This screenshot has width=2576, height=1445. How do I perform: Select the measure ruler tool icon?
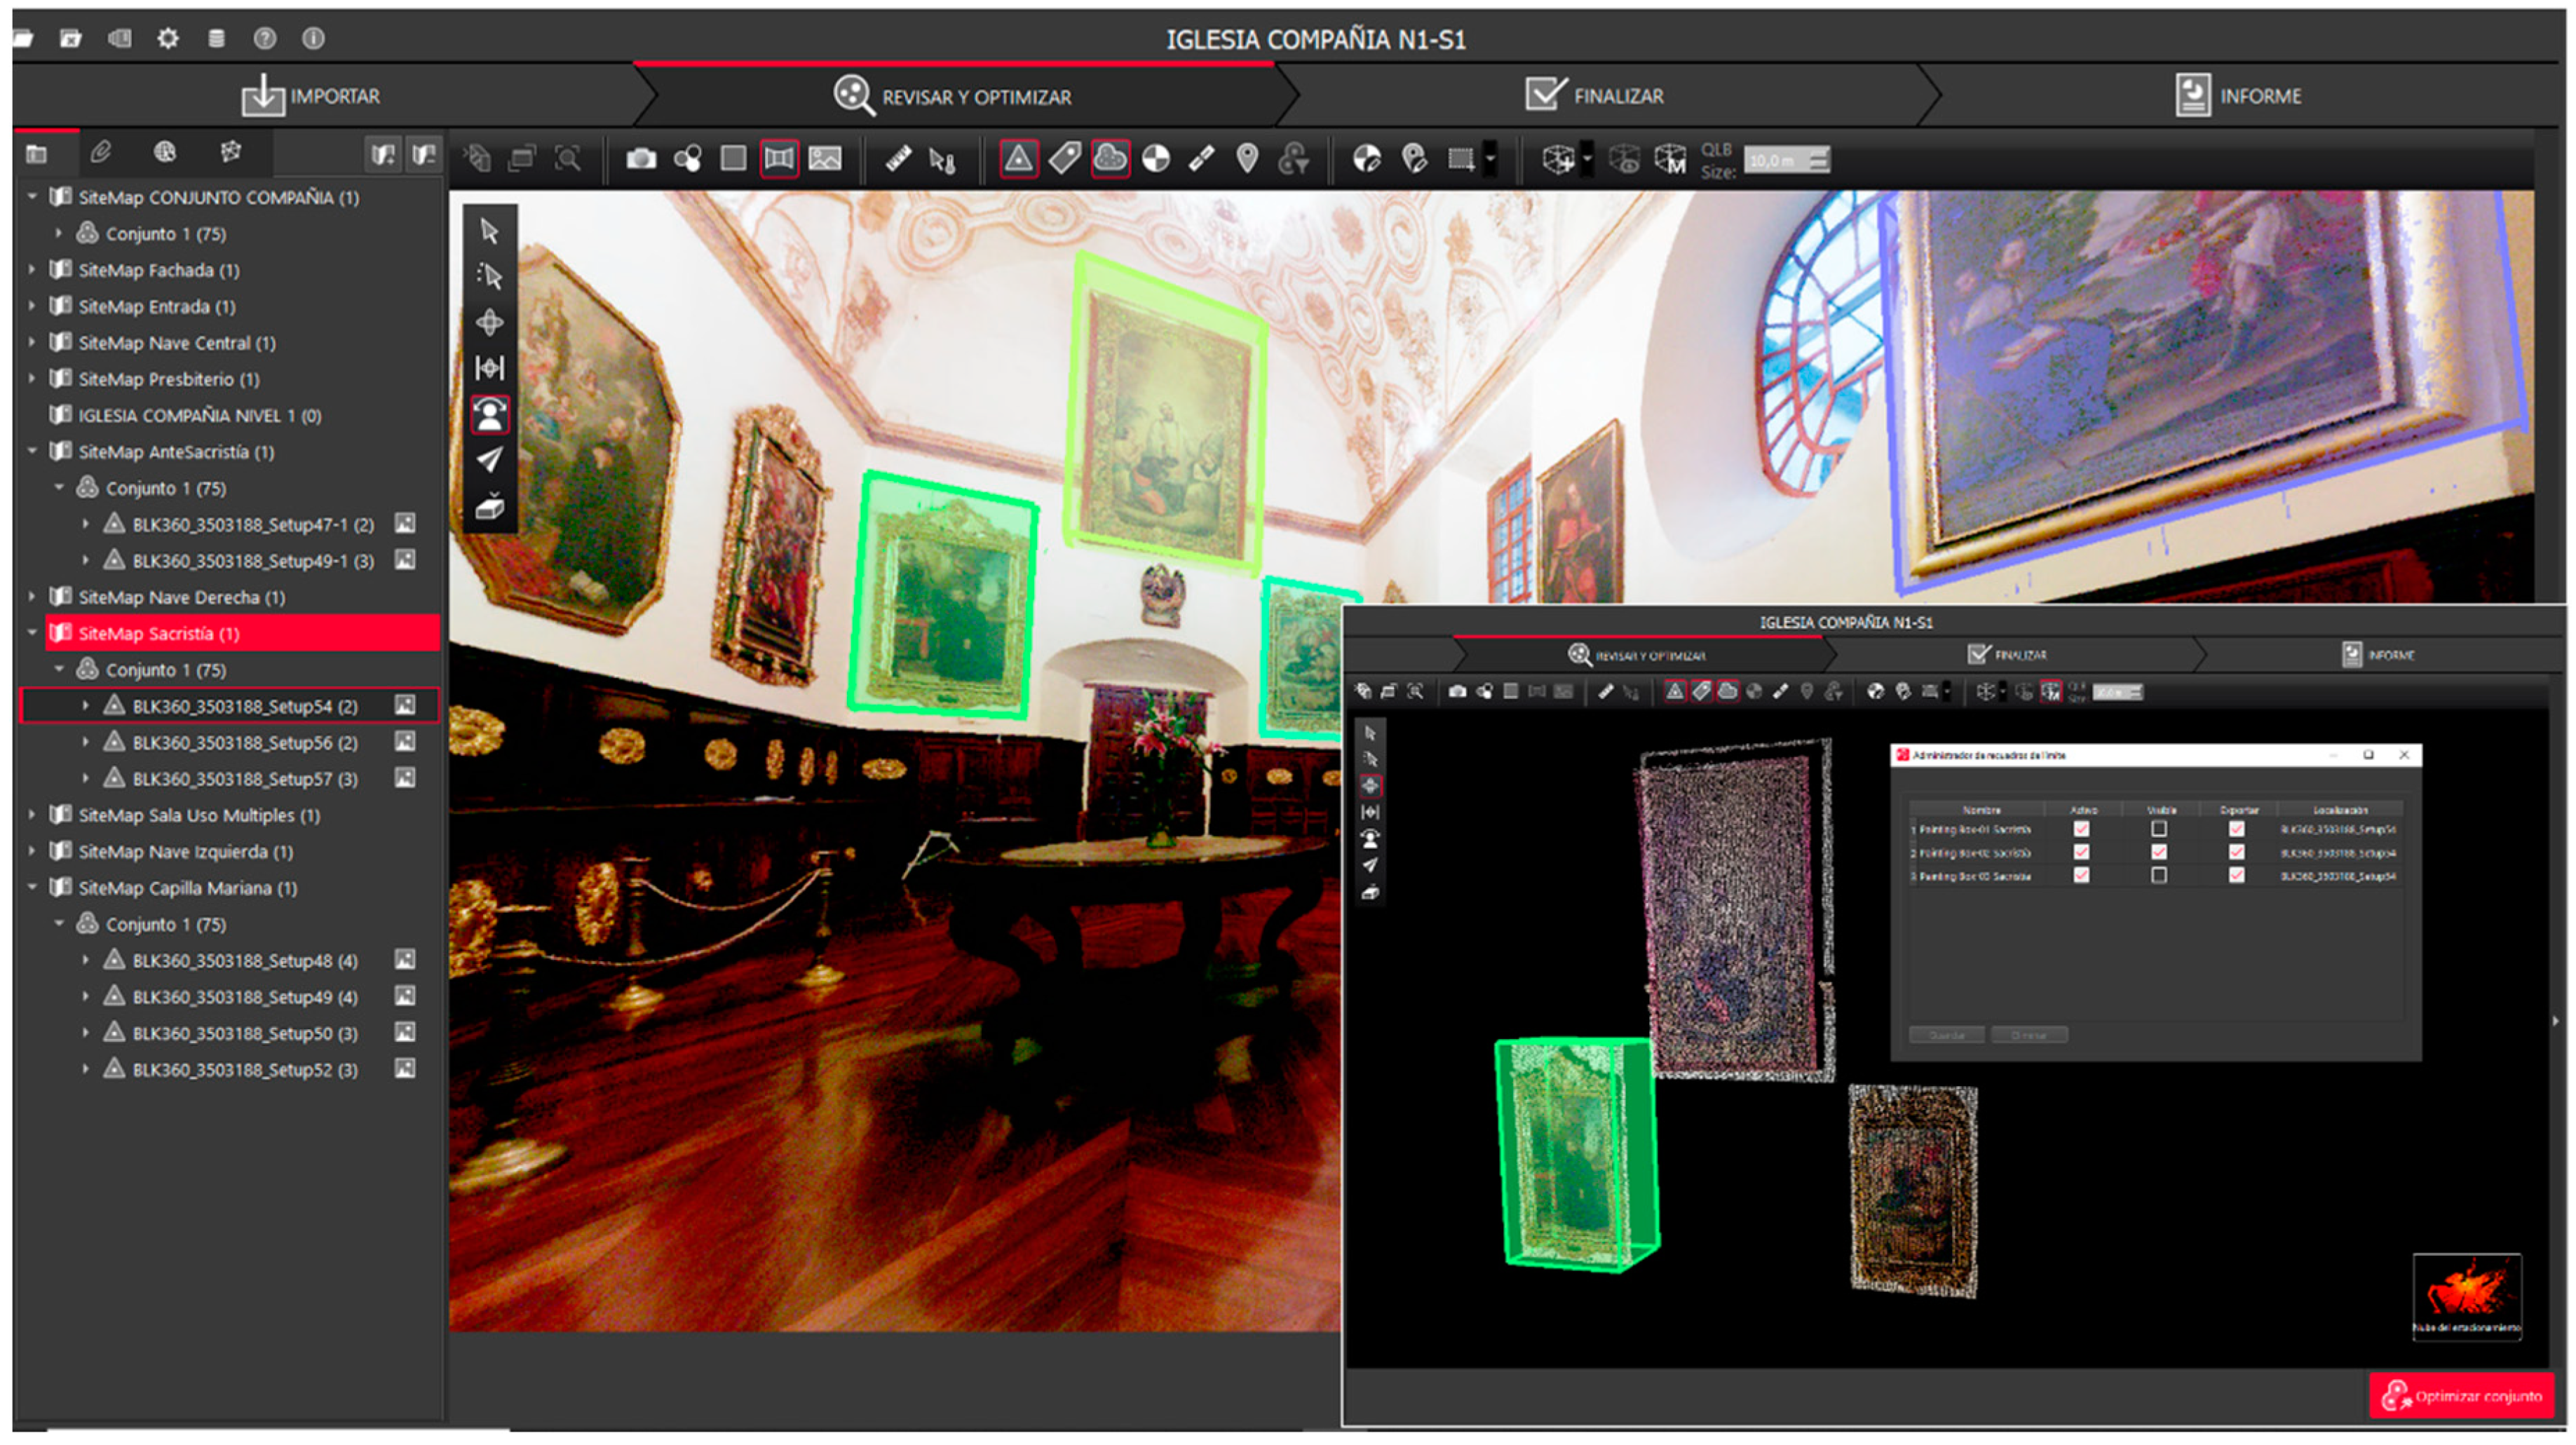point(898,159)
